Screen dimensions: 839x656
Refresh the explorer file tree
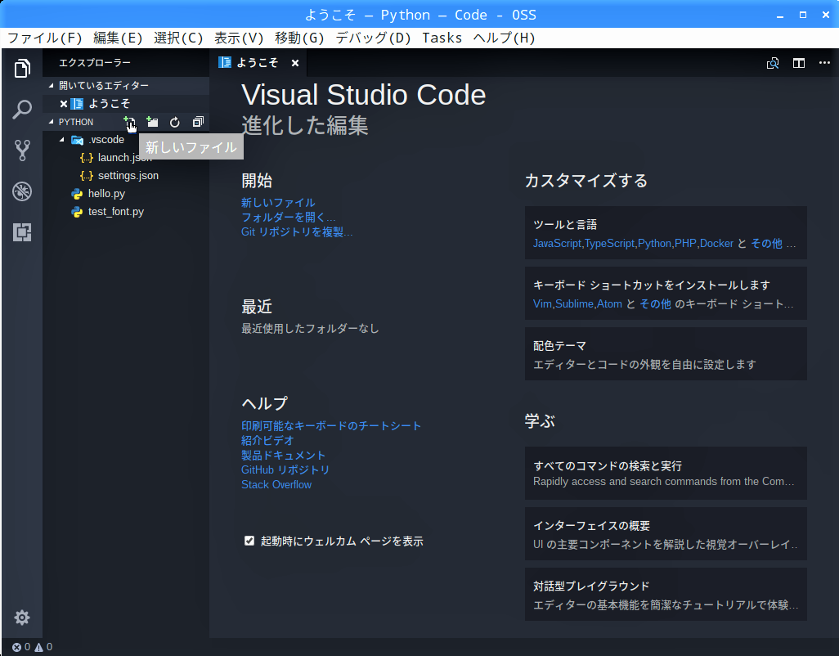[x=175, y=122]
